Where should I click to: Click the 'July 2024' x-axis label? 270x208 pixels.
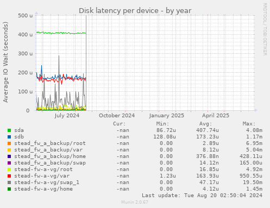[67, 116]
